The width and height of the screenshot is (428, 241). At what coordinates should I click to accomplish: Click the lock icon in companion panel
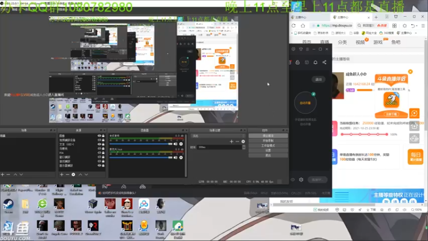tap(297, 62)
